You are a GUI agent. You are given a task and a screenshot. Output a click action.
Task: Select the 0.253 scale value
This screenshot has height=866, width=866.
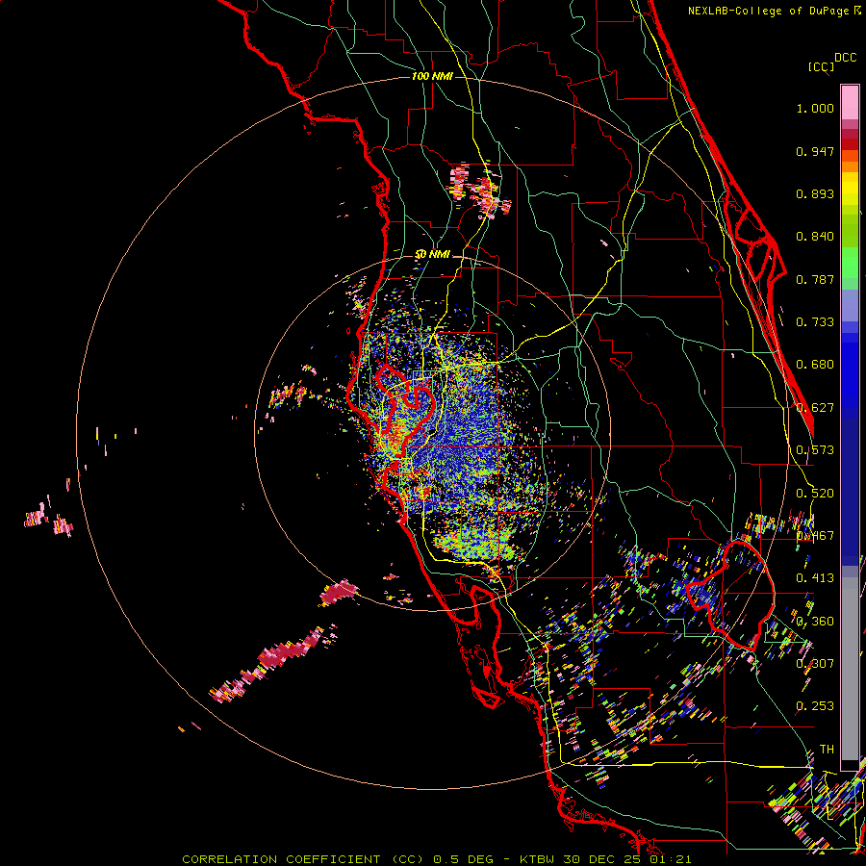coord(815,706)
